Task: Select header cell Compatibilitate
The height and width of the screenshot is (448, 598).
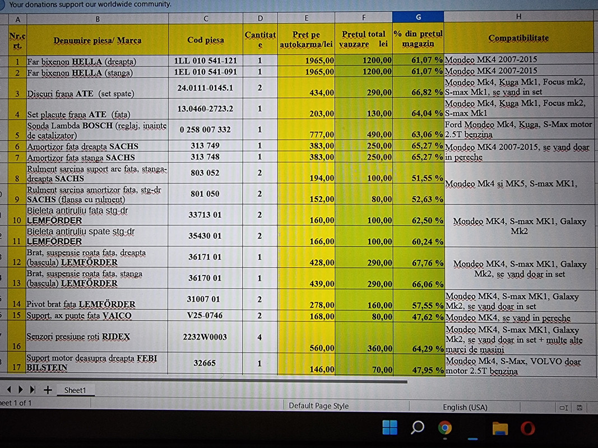Action: pyautogui.click(x=518, y=38)
